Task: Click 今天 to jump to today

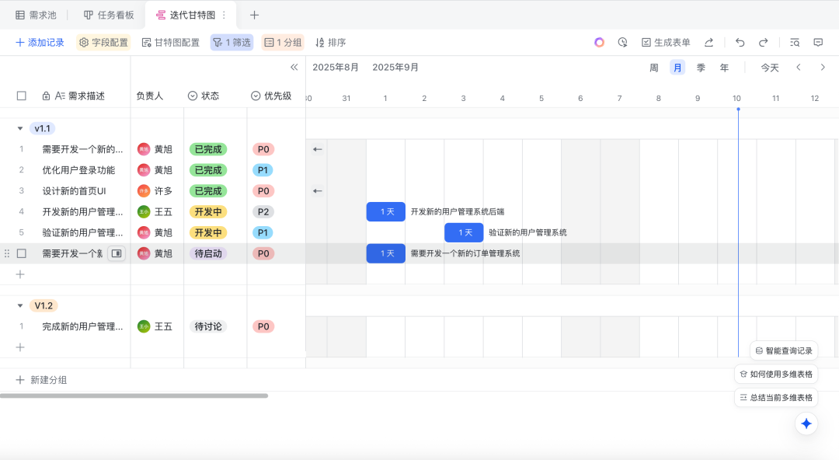Action: coord(769,68)
